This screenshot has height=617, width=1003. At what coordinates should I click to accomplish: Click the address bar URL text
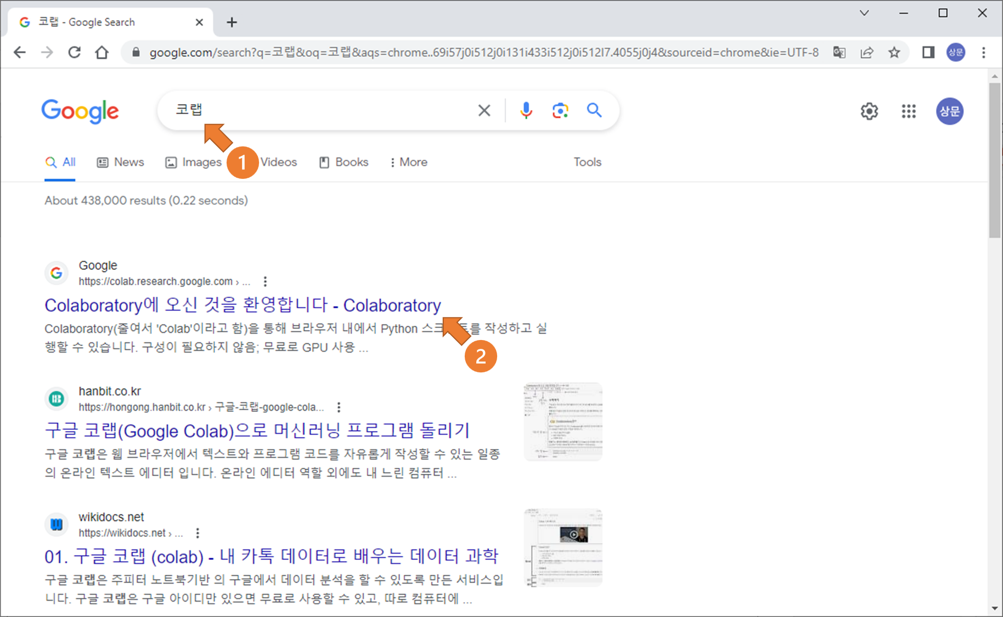coord(484,52)
